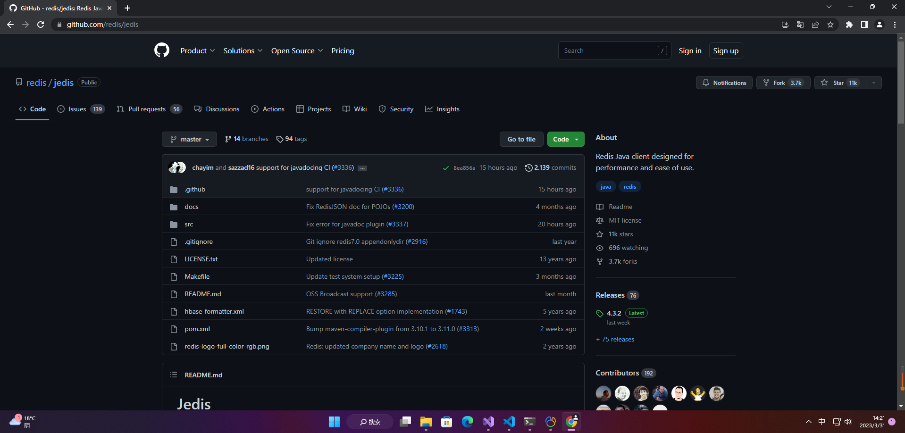This screenshot has height=433, width=905.
Task: Open the Chrome tab search chevron
Action: point(829,7)
